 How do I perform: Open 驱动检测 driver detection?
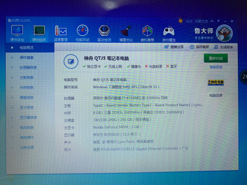tap(104, 33)
